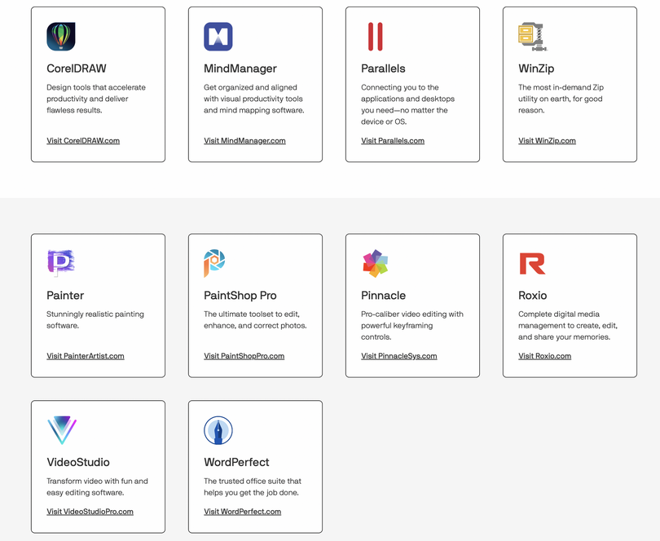
Task: Click the Parallels red bars icon
Action: pyautogui.click(x=376, y=37)
